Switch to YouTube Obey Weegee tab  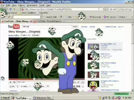coord(17,21)
